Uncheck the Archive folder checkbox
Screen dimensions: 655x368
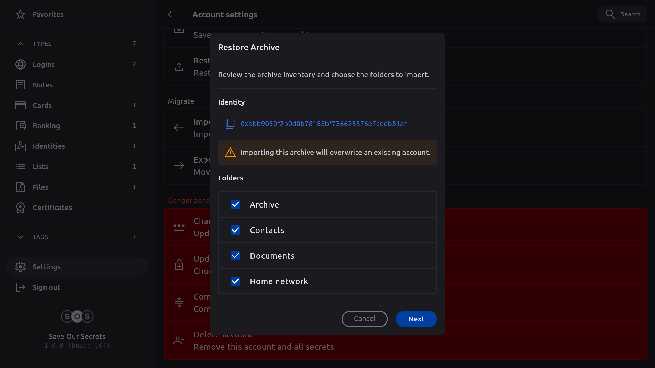(235, 204)
